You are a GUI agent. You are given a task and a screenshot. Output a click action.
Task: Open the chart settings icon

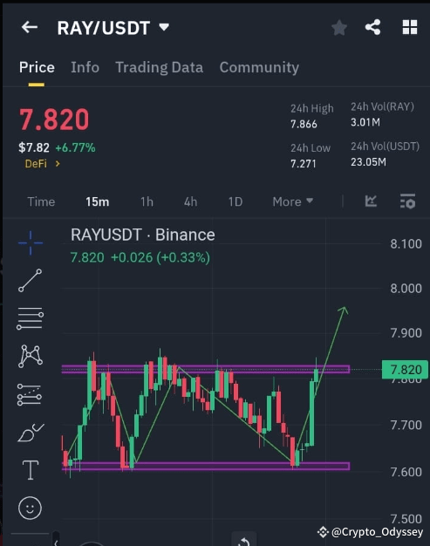pyautogui.click(x=407, y=201)
